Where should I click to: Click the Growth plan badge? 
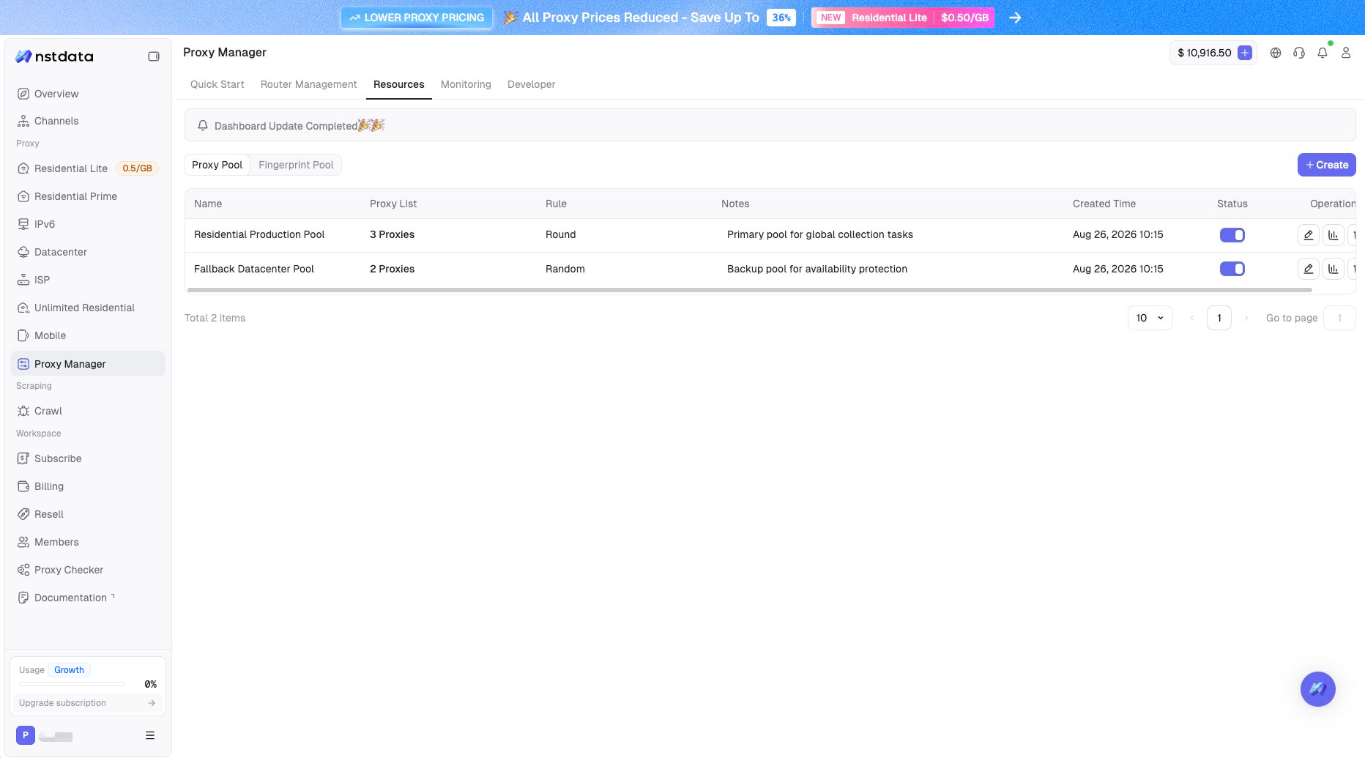69,670
